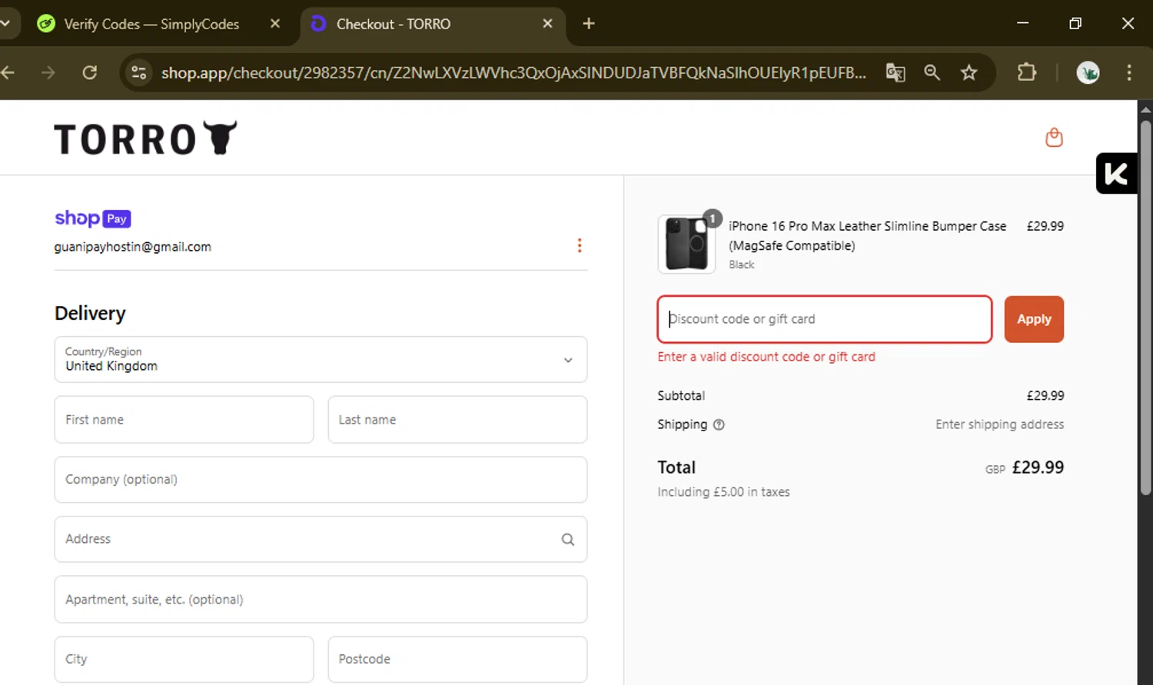Image resolution: width=1153 pixels, height=685 pixels.
Task: Click the address search magnifier icon
Action: pyautogui.click(x=568, y=540)
